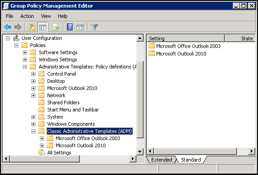Maximize the Group Policy Management Editor window
This screenshot has width=258, height=175.
click(x=244, y=6)
